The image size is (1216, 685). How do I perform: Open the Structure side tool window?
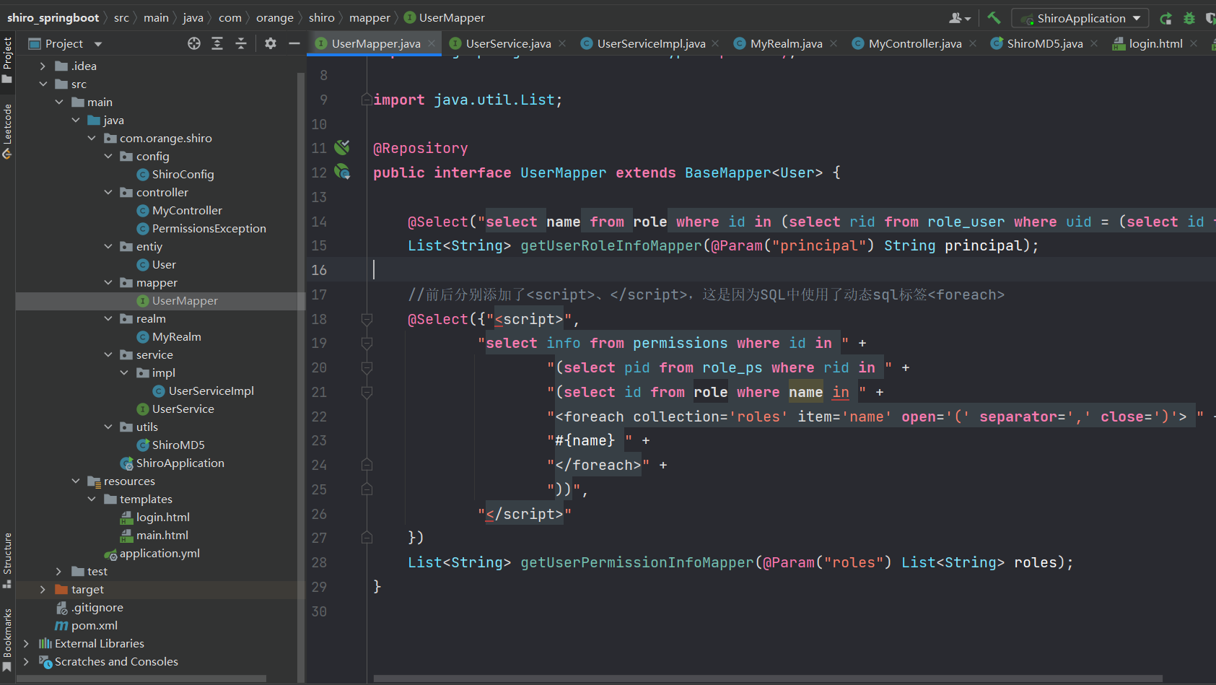pos(7,561)
